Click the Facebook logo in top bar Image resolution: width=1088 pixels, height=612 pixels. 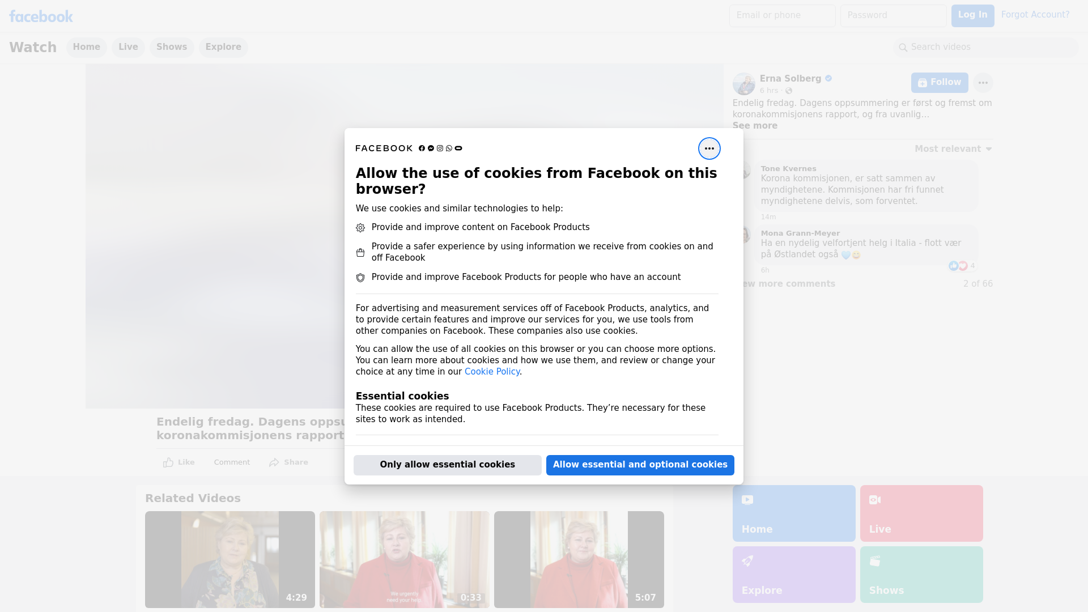point(41,16)
